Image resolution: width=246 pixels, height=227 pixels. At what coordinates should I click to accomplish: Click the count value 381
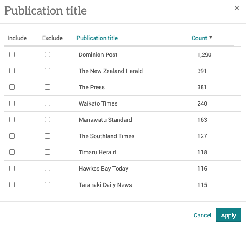point(202,87)
